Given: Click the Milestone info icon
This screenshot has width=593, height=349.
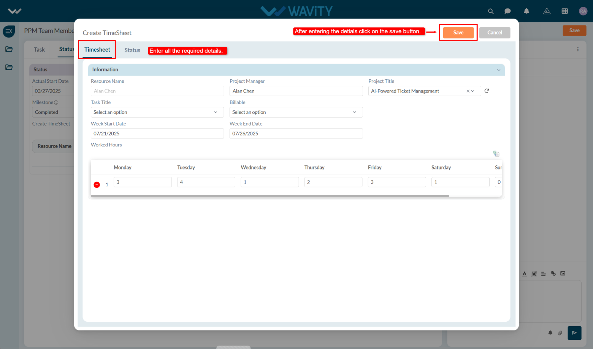Looking at the screenshot, I should point(56,102).
